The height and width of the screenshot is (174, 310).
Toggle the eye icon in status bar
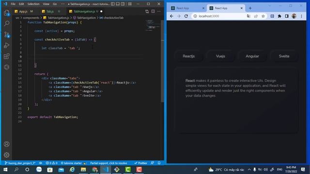(41, 163)
